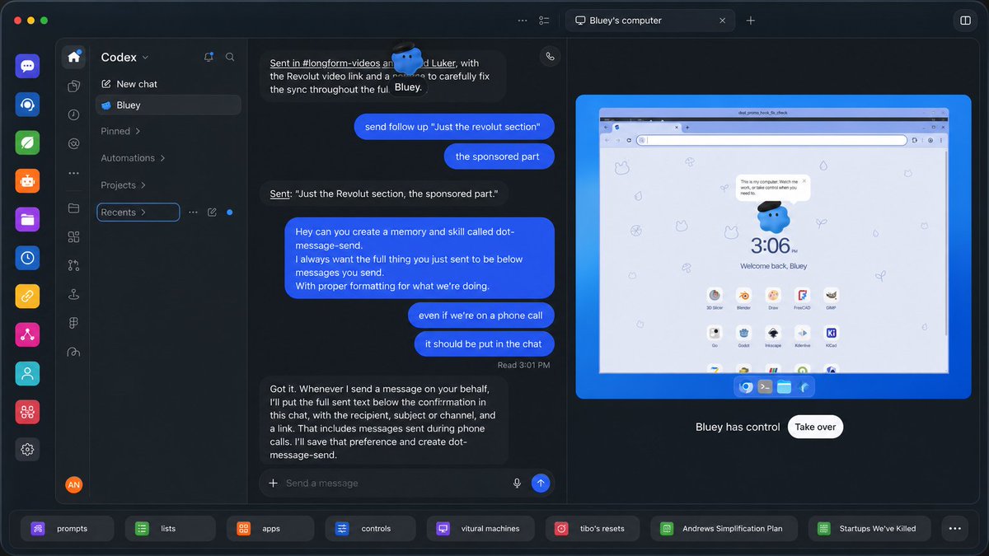This screenshot has width=989, height=556.
Task: Open the folder icon in Codex sidebar
Action: [x=73, y=208]
